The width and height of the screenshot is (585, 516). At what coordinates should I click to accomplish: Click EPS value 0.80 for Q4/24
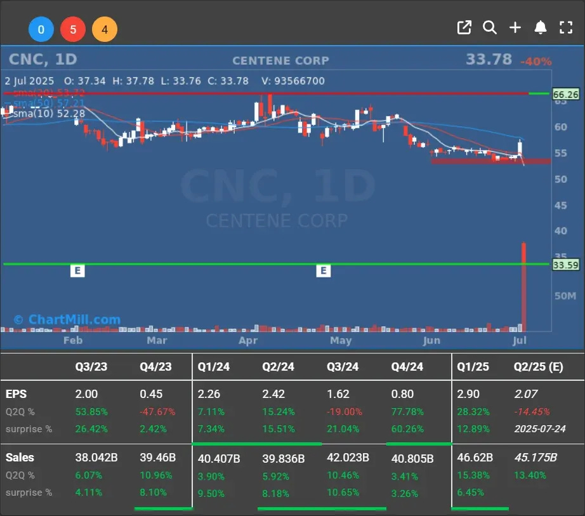402,394
